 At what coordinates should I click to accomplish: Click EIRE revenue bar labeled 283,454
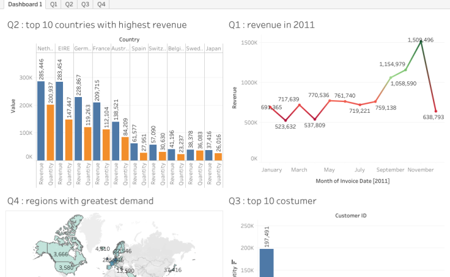click(59, 121)
